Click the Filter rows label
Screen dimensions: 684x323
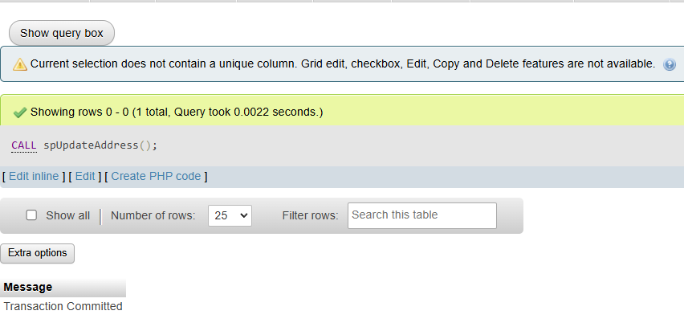point(310,215)
